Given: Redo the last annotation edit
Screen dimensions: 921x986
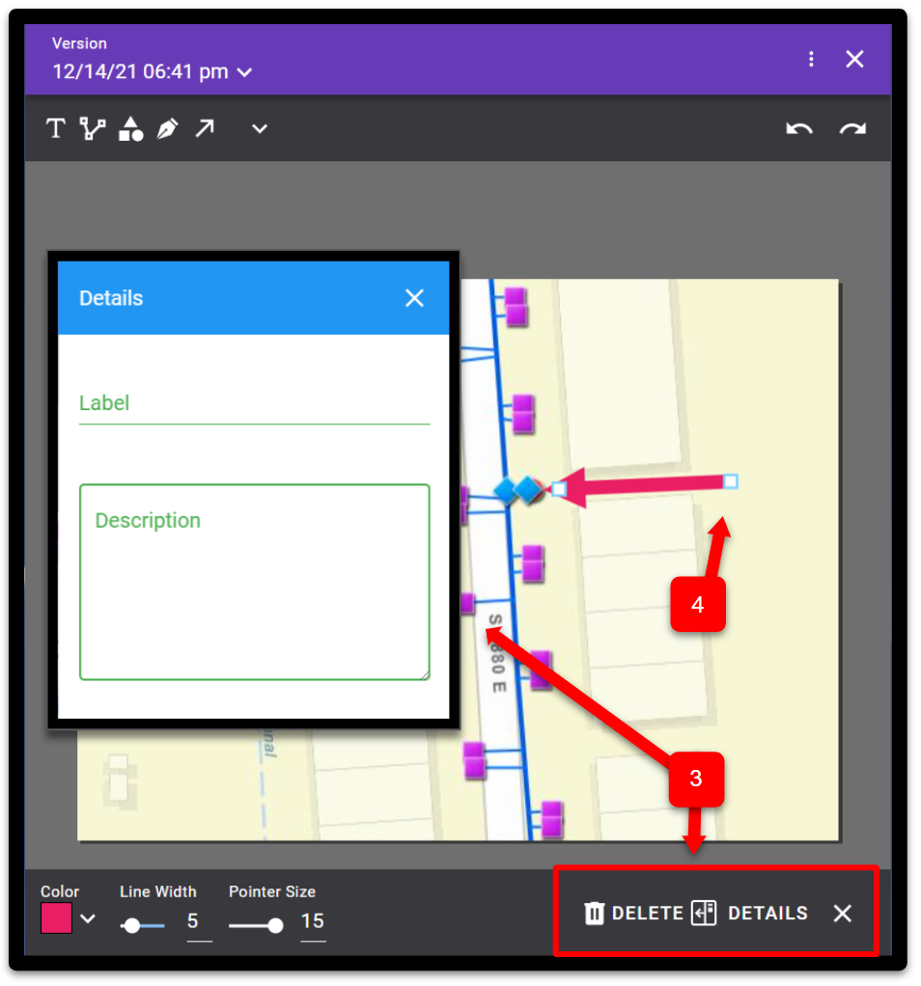Looking at the screenshot, I should click(x=853, y=127).
